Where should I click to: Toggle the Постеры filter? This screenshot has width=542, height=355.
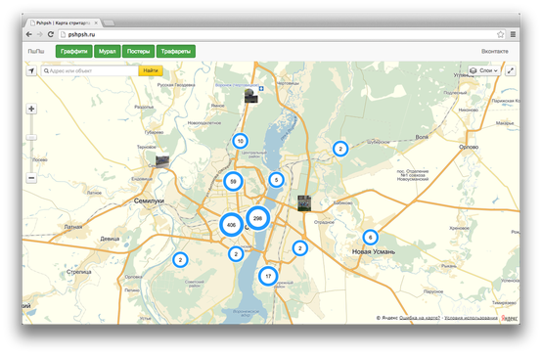[x=138, y=51]
